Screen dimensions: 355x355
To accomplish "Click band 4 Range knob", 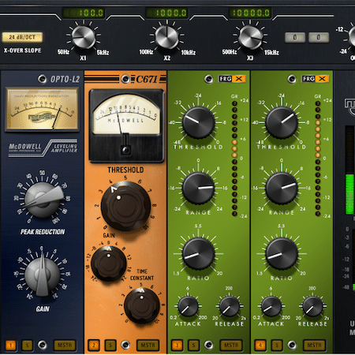I will point(282,189).
